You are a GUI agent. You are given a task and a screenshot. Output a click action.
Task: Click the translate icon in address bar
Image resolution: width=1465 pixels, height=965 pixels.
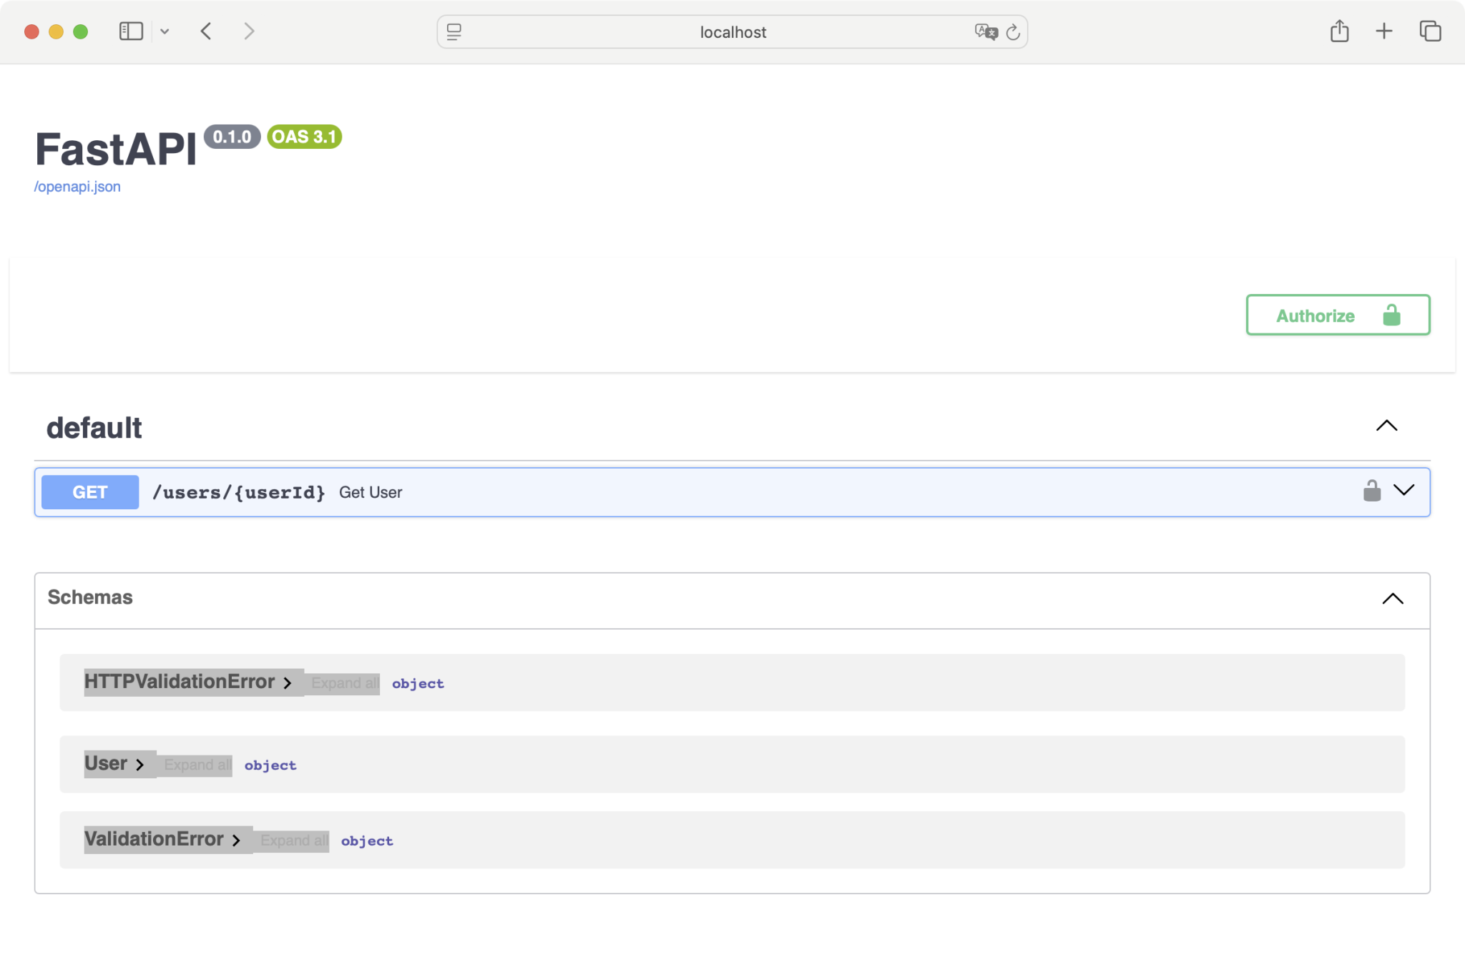click(985, 32)
